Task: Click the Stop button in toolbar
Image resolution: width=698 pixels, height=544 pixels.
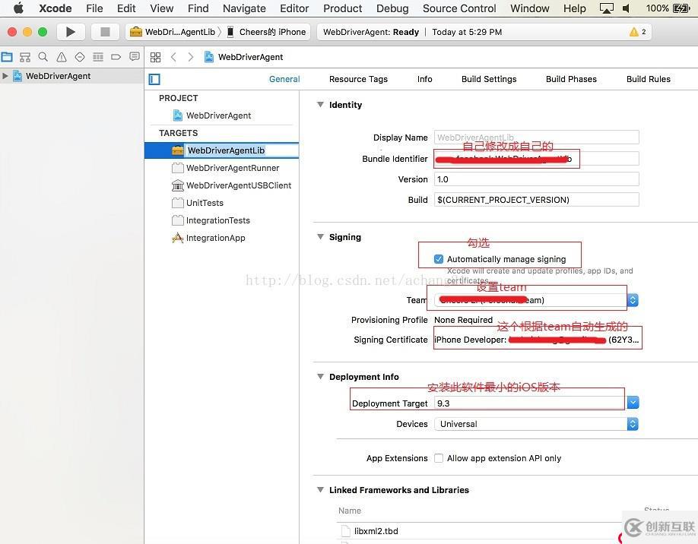Action: tap(105, 32)
